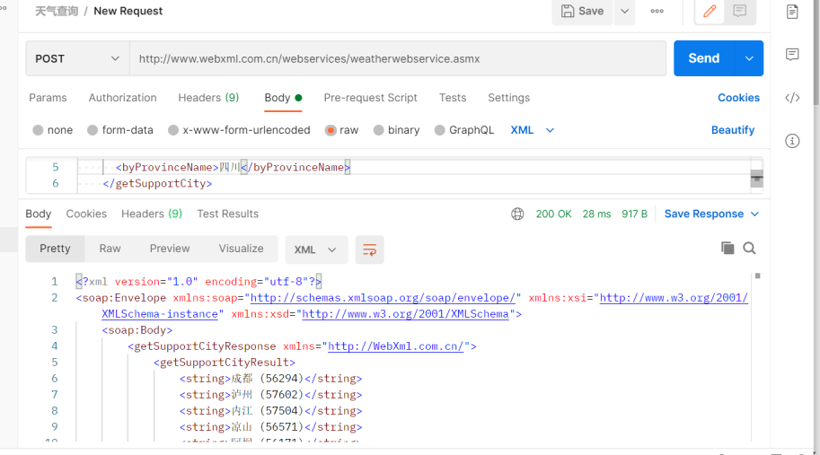Open the www.w3.org/2001/XMLSchema xsd link
Image resolution: width=820 pixels, height=455 pixels.
[x=405, y=314]
